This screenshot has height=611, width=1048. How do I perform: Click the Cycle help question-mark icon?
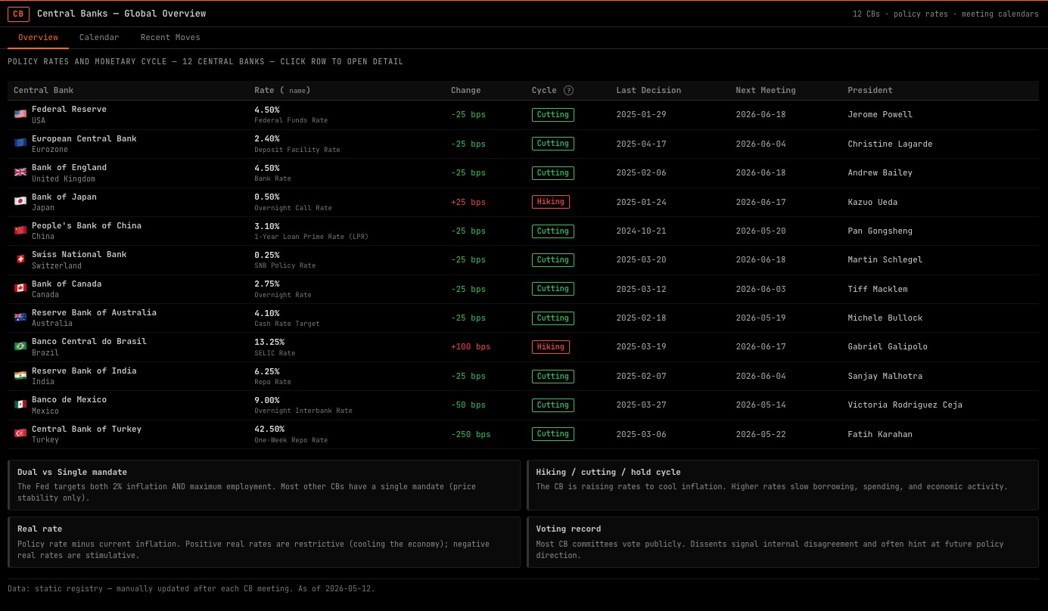pos(568,91)
